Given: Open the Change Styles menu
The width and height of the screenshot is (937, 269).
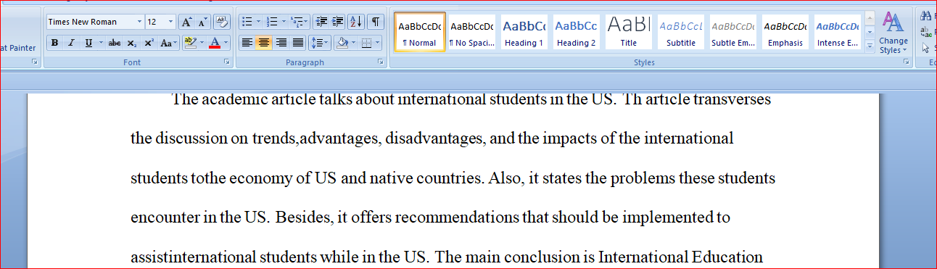Looking at the screenshot, I should [893, 33].
